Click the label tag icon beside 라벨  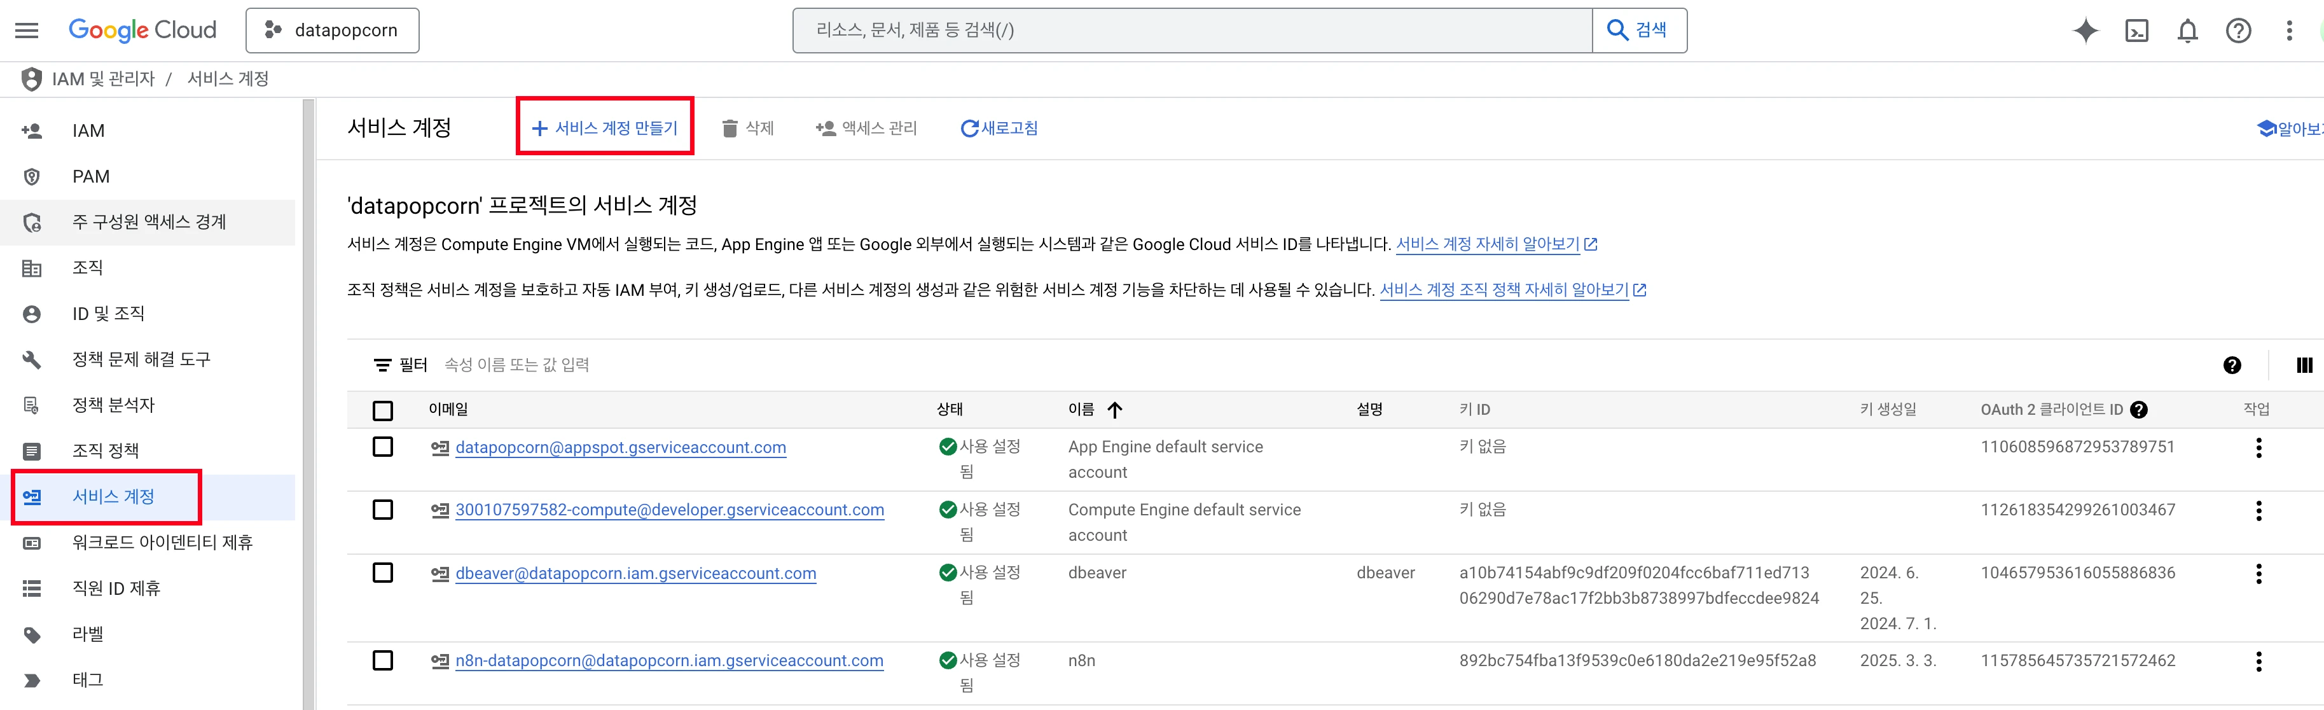[32, 635]
